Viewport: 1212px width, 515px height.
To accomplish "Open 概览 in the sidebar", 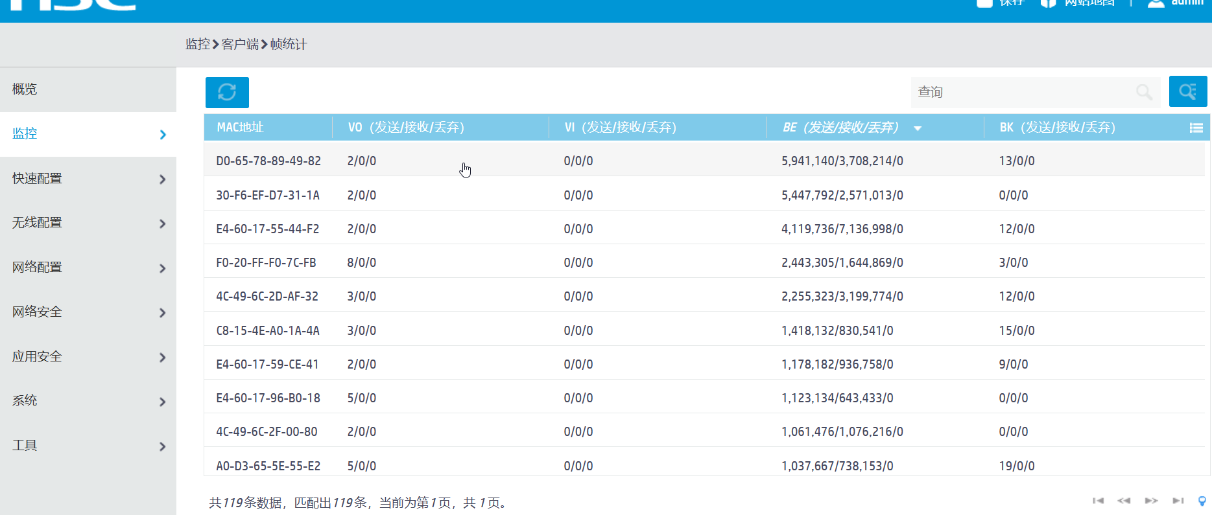I will tap(88, 89).
